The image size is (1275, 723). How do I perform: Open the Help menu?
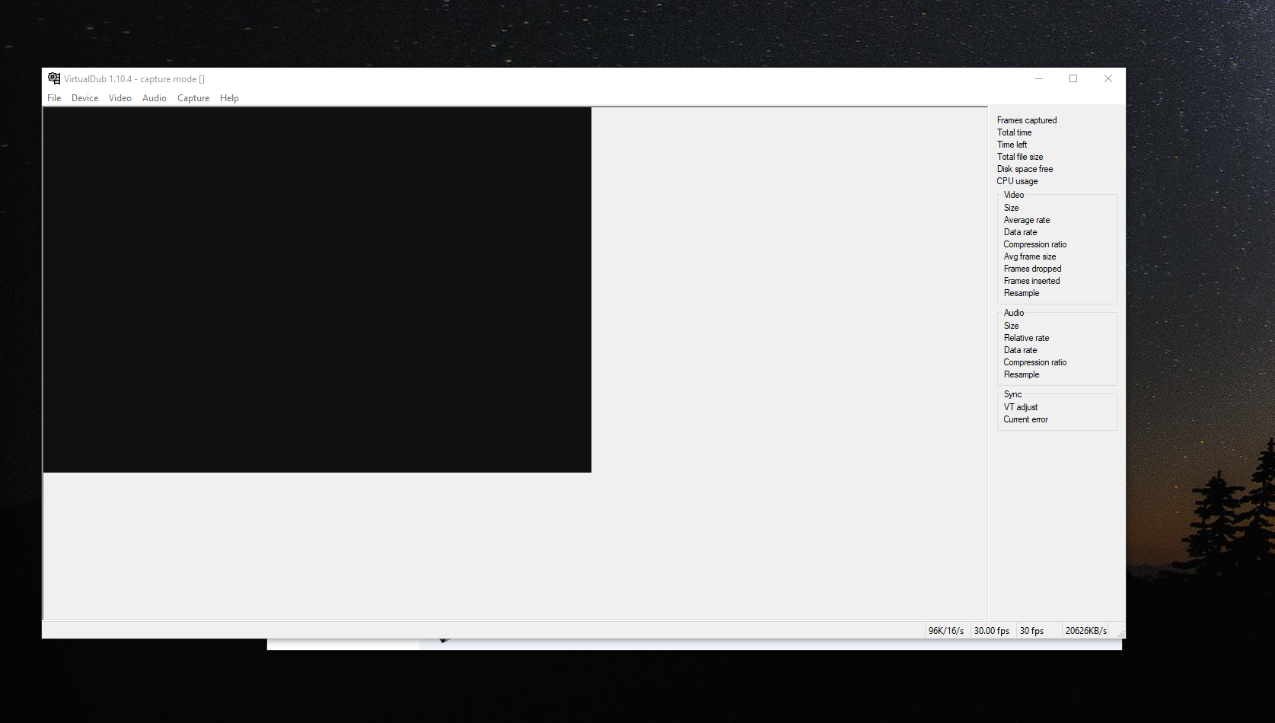[229, 98]
